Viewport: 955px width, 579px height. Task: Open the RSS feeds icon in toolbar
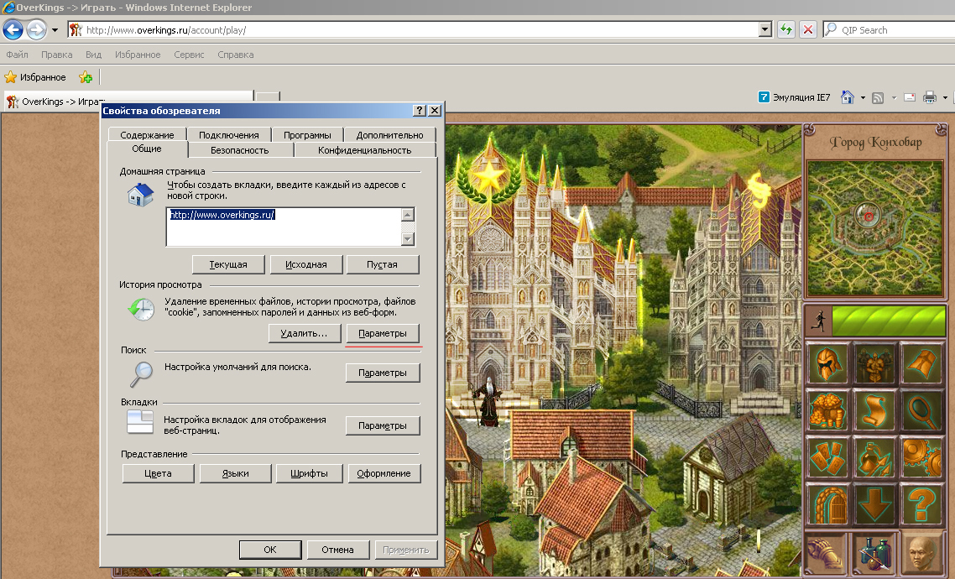(x=878, y=97)
